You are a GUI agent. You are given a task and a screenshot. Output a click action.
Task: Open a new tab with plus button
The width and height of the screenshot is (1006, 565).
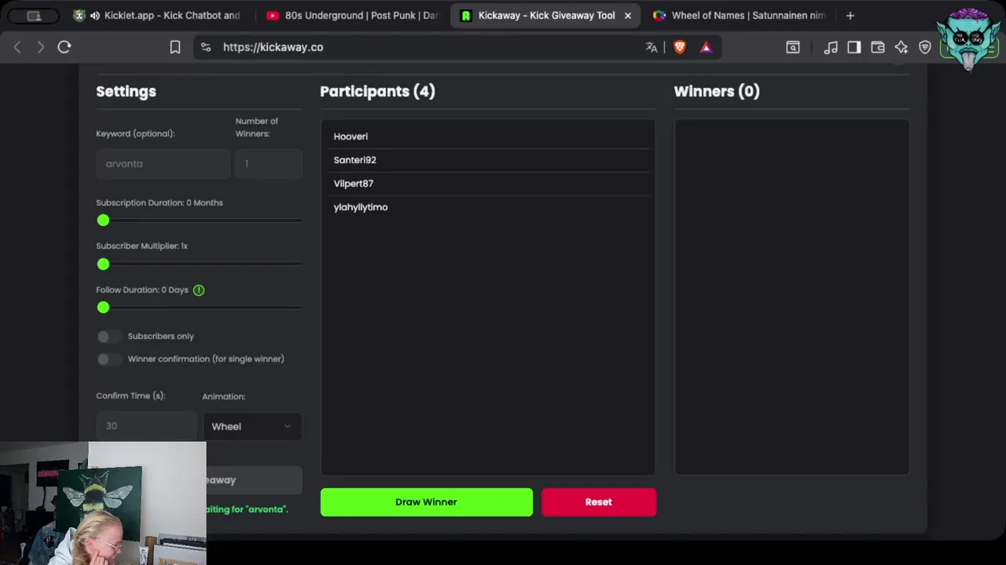pyautogui.click(x=850, y=16)
